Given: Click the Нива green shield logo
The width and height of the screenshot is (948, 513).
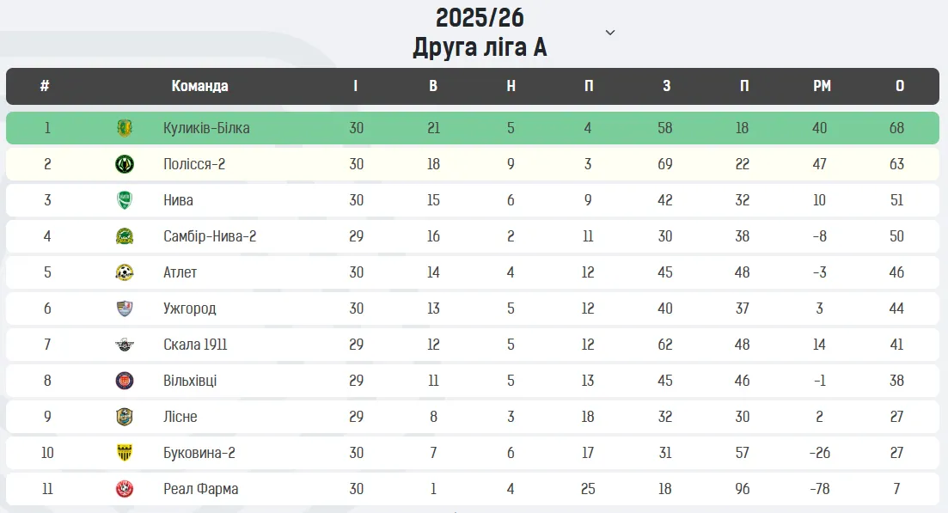Looking at the screenshot, I should tap(125, 200).
